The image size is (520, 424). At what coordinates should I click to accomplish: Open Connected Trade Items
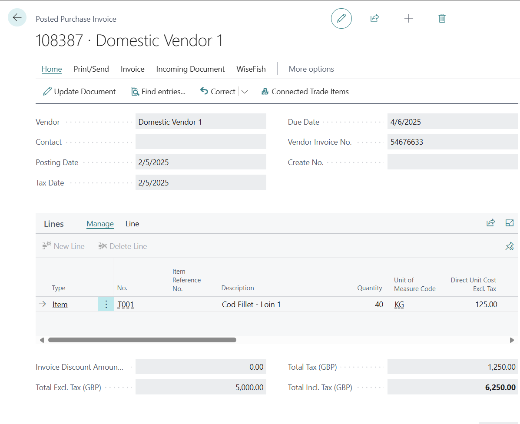pos(305,92)
